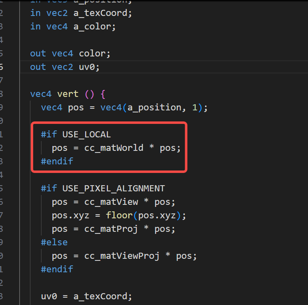Click the USE_LOCAL macro name
Viewport: 308px width, 305px height.
point(86,135)
